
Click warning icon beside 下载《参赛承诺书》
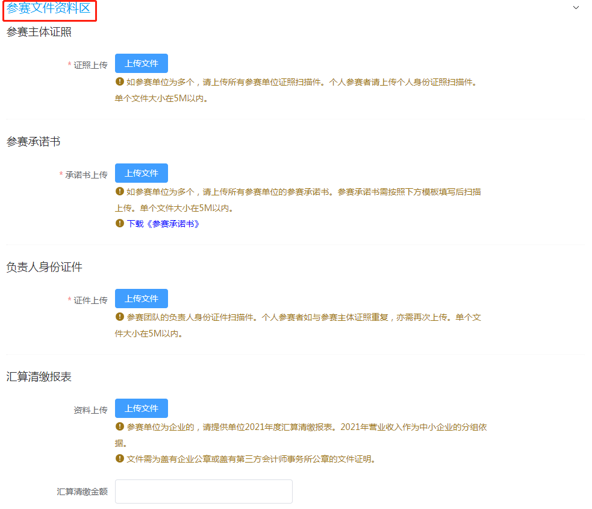point(120,224)
